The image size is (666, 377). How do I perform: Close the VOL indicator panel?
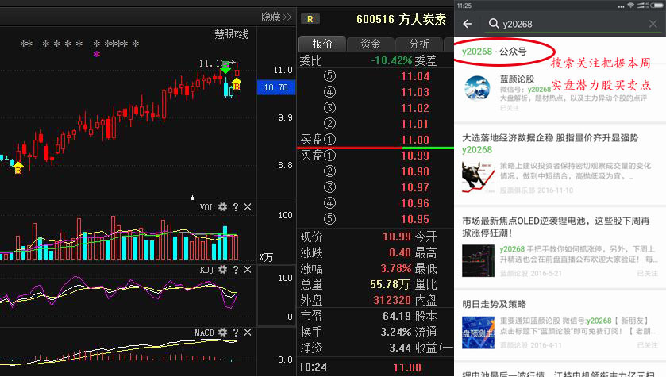coord(248,207)
